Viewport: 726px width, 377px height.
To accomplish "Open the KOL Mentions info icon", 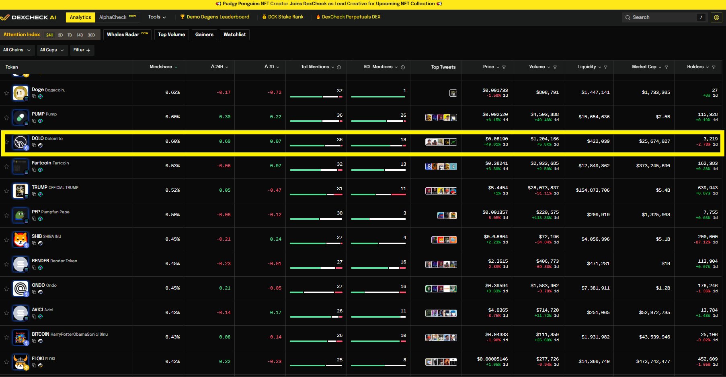I will pyautogui.click(x=403, y=67).
